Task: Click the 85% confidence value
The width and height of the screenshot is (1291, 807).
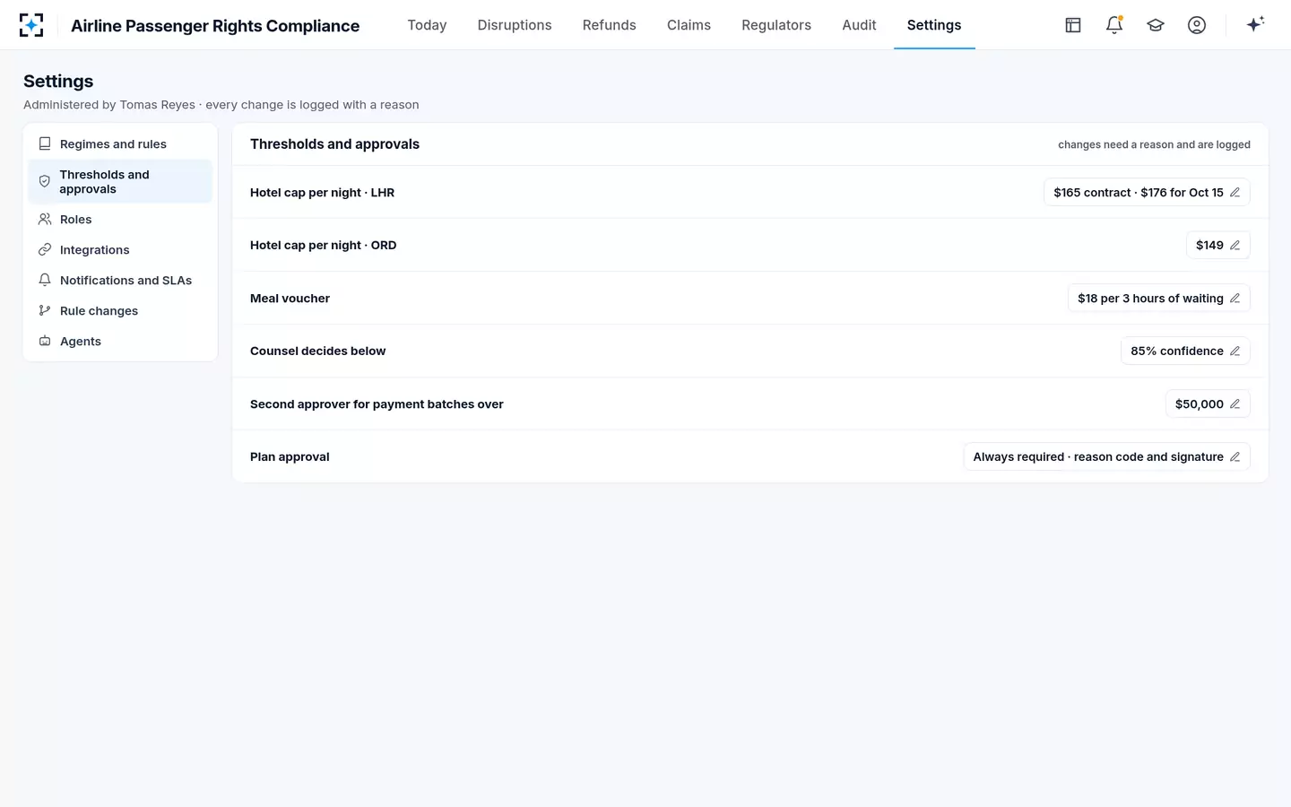Action: pos(1185,351)
